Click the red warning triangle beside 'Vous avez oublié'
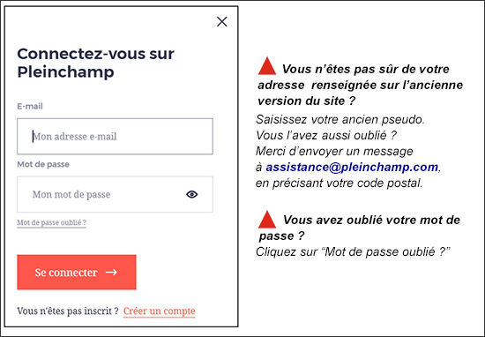Screen dimensions: 485x337 click(267, 220)
